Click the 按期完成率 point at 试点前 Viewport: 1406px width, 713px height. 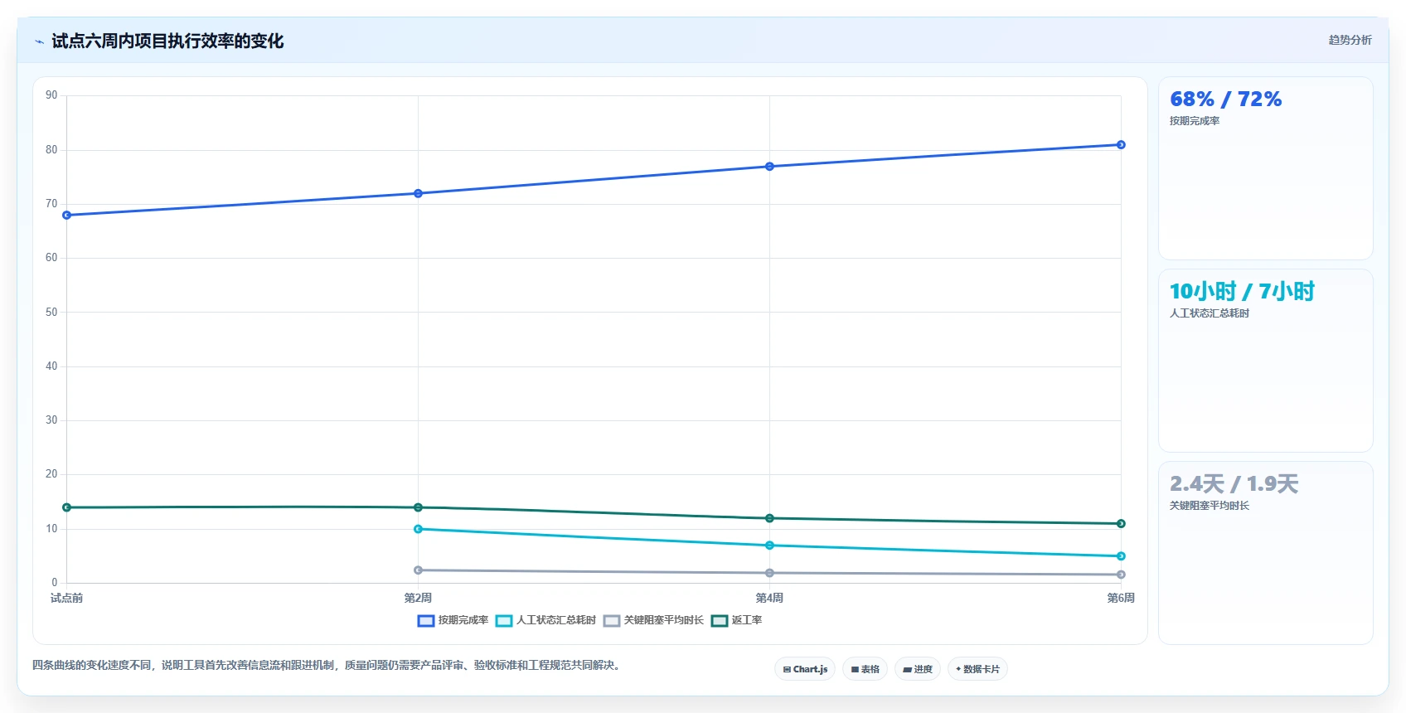(x=66, y=216)
